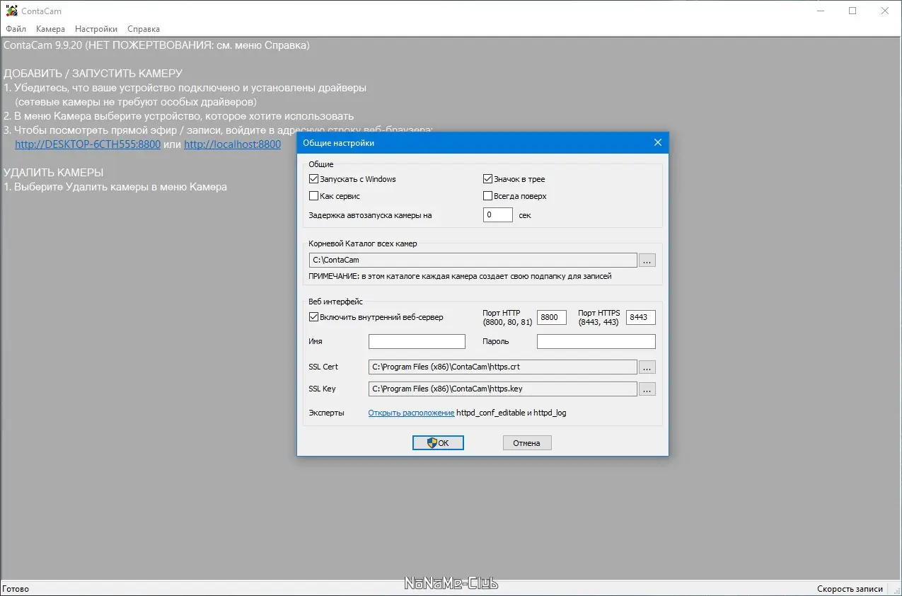Click the Готово status bar text
This screenshot has width=902, height=596.
coord(16,589)
